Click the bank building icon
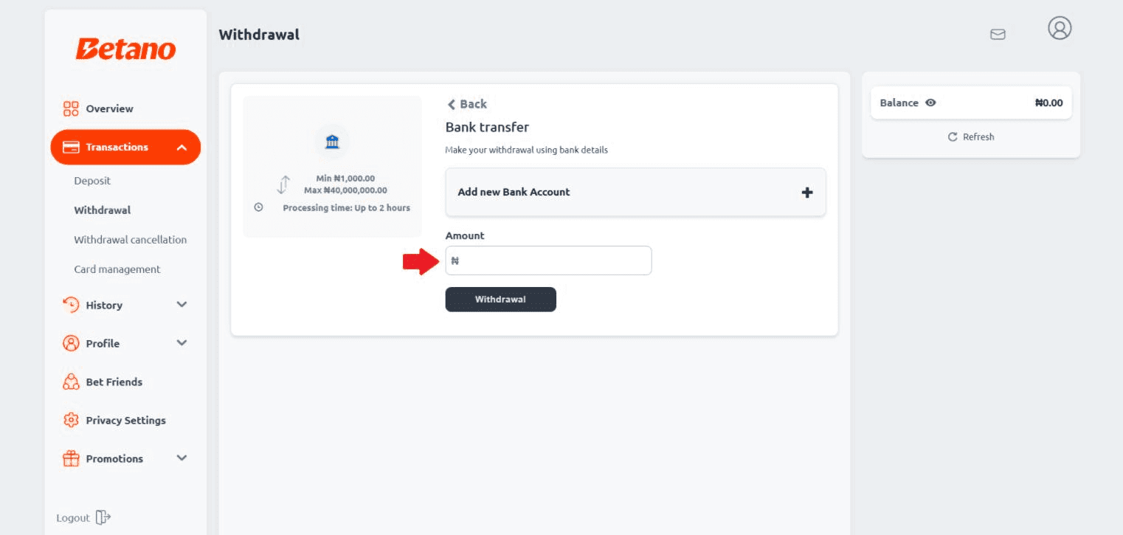This screenshot has height=535, width=1123. pyautogui.click(x=332, y=142)
